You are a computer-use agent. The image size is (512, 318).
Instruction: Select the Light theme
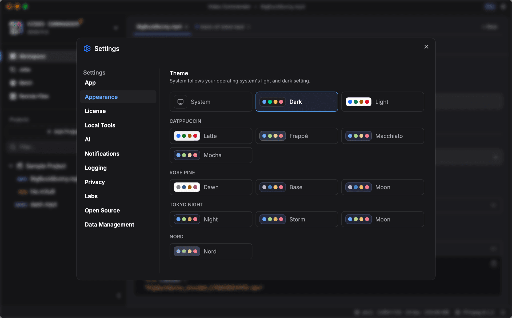(382, 102)
